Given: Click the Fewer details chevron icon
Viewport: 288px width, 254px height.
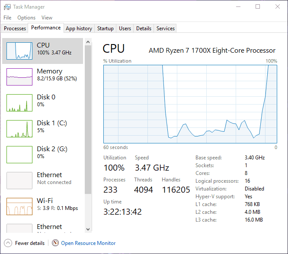Looking at the screenshot, I should click(8, 243).
